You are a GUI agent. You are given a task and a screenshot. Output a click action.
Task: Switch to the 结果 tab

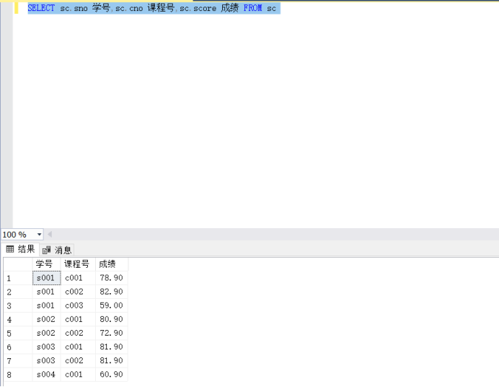click(20, 249)
